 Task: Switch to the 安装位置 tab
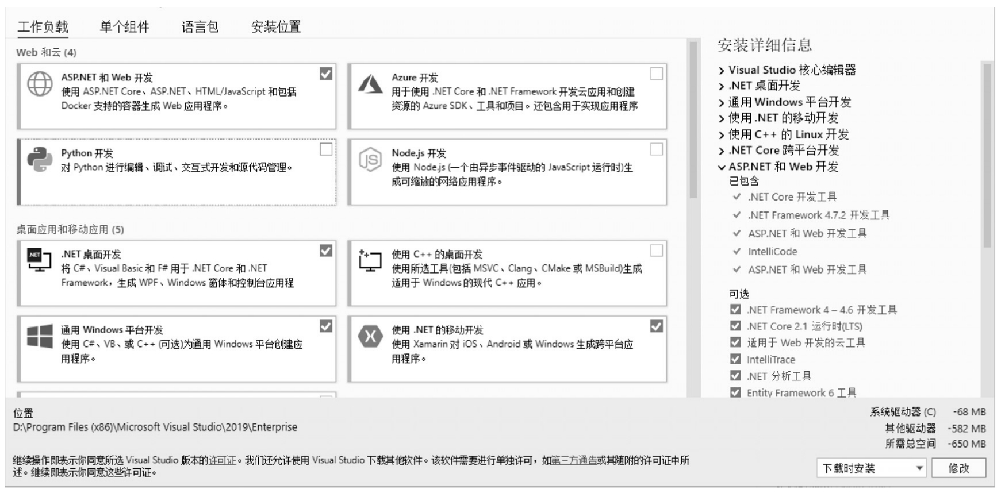pos(276,27)
